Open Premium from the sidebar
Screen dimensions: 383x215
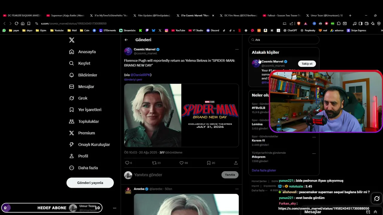coord(82,133)
